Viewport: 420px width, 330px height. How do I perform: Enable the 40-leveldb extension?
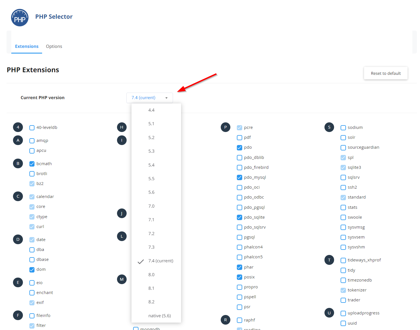pyautogui.click(x=32, y=128)
